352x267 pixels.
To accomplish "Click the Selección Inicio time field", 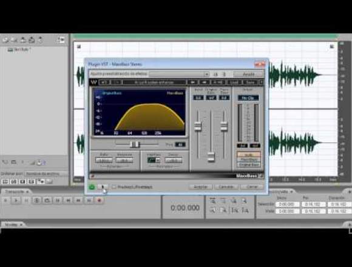I will (287, 204).
